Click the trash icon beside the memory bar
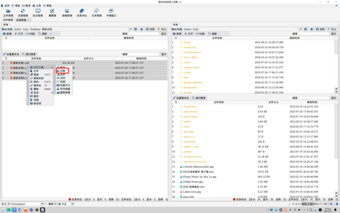Screen dimensions: 340x213 click(x=337, y=204)
